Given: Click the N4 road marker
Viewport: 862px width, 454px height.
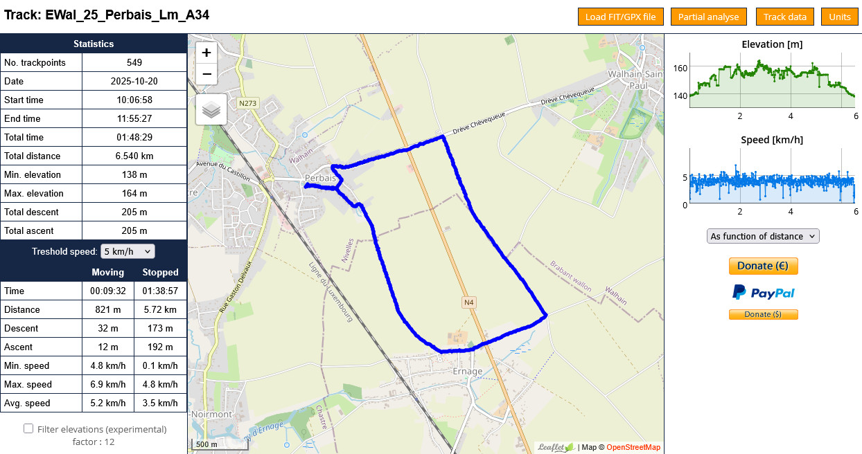Looking at the screenshot, I should pos(469,302).
